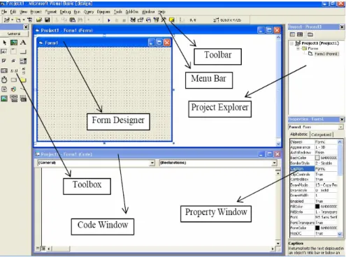
Task: Toggle Full Module View in code window
Action: (x=43, y=249)
